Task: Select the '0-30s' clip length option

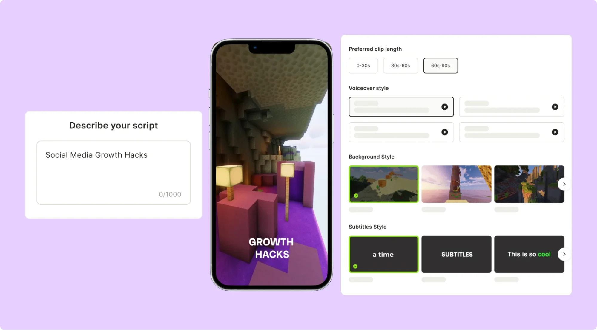Action: point(363,65)
